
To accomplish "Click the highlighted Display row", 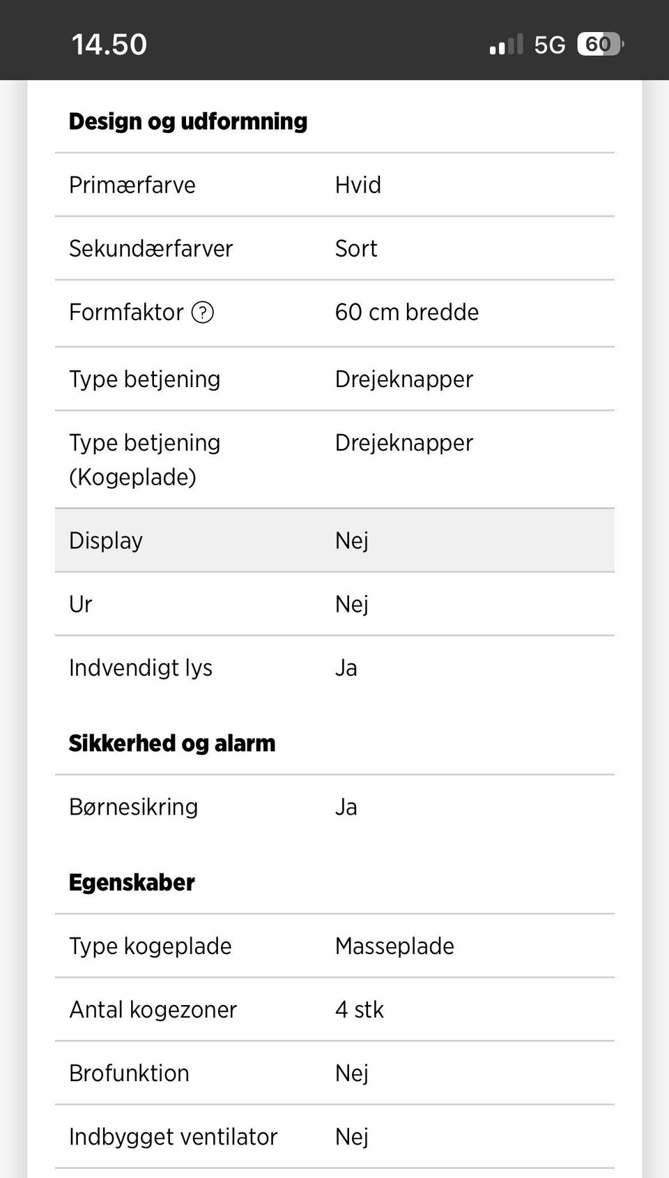I will click(x=334, y=541).
